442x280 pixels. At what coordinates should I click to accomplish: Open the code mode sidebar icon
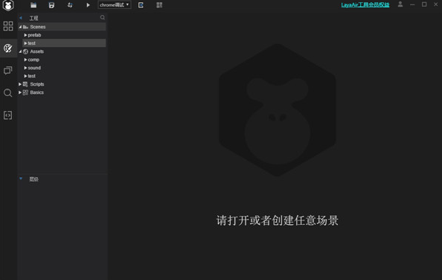[x=8, y=115]
